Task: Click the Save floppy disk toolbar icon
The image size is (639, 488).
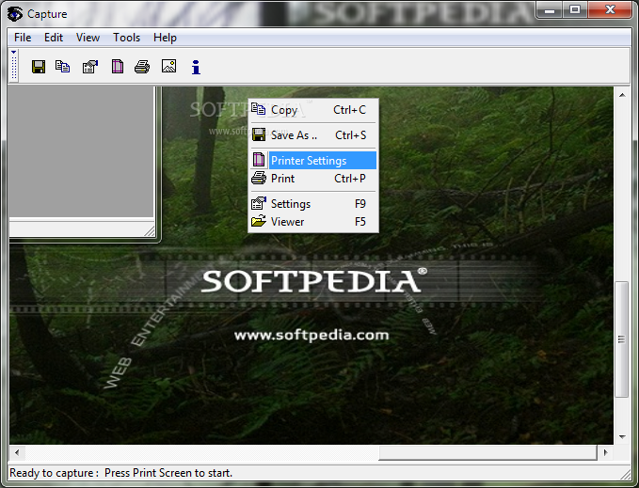Action: pos(39,67)
